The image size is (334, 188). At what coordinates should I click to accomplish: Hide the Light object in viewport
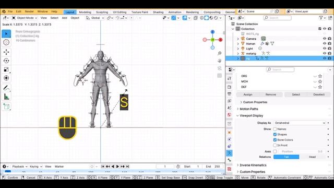(x=325, y=49)
